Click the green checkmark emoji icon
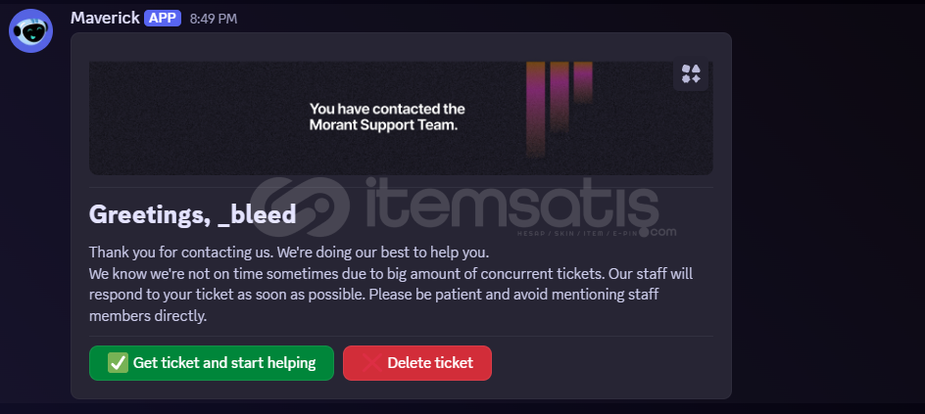925x414 pixels. [x=118, y=363]
